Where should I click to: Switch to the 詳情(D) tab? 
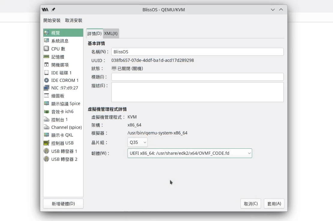[94, 33]
